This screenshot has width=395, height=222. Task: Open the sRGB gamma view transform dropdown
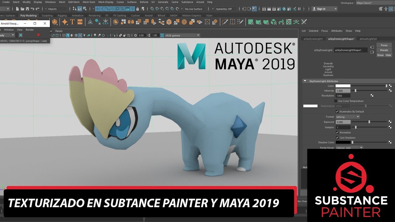click(182, 35)
